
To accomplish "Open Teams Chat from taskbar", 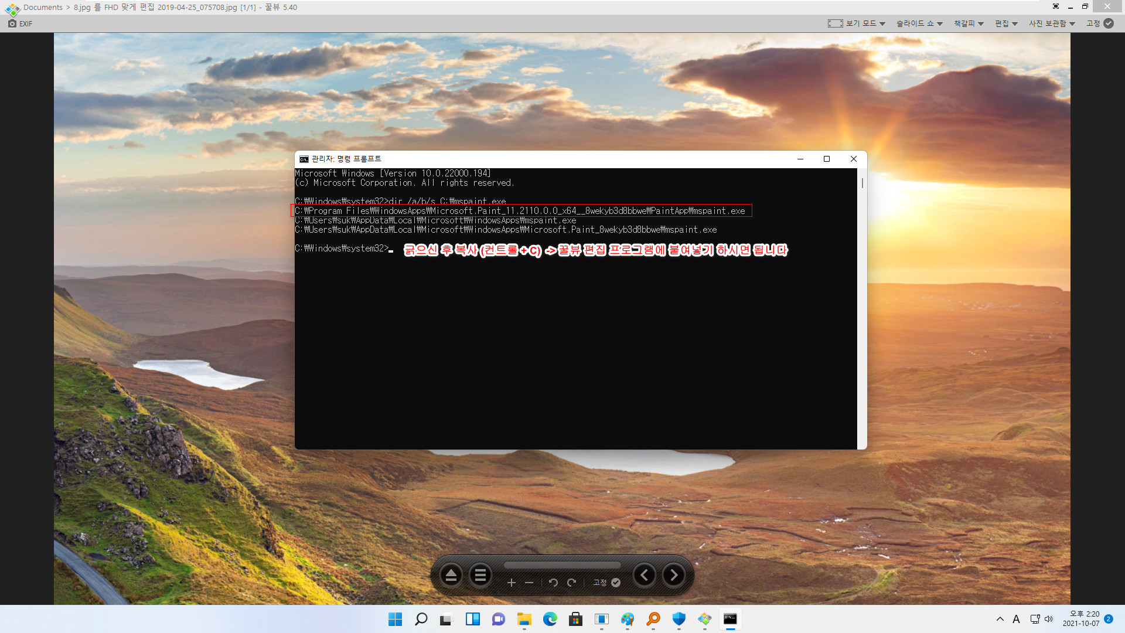I will pyautogui.click(x=499, y=619).
